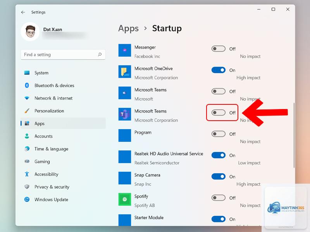Click the Low impact label

pos(249,163)
